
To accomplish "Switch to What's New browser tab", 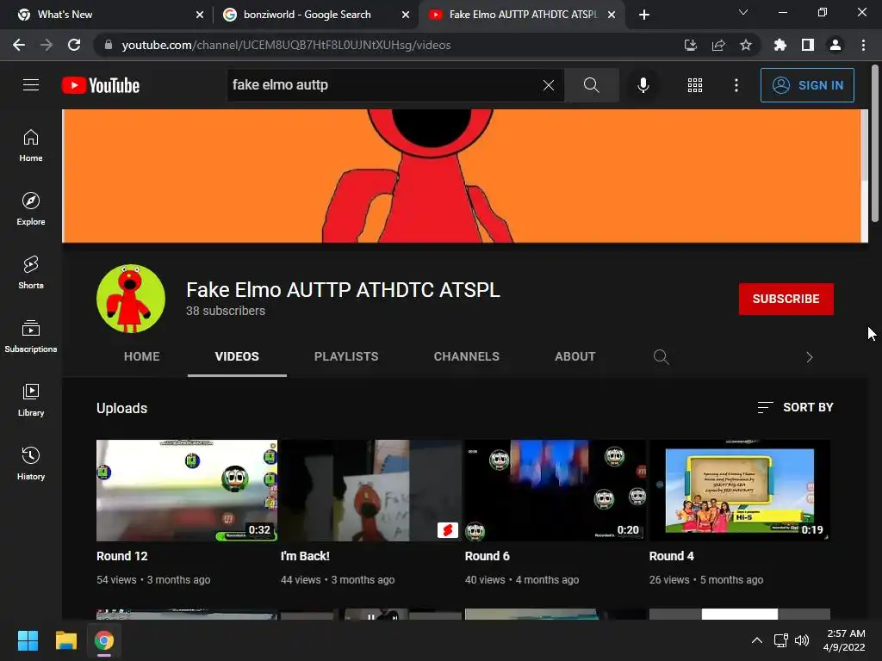I will (x=105, y=15).
